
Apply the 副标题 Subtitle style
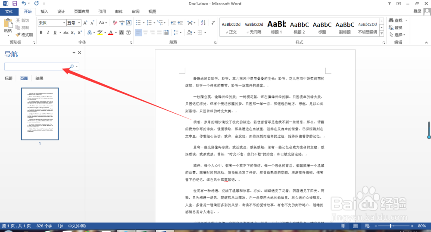345,28
